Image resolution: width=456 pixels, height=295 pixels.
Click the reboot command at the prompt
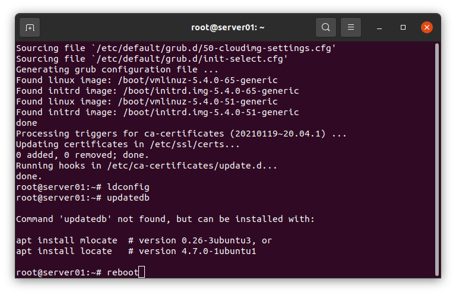click(123, 272)
